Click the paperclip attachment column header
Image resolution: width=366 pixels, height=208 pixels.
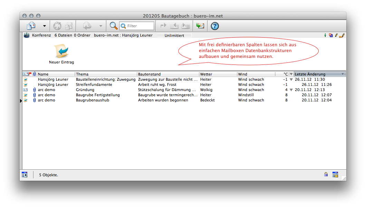(x=35, y=74)
